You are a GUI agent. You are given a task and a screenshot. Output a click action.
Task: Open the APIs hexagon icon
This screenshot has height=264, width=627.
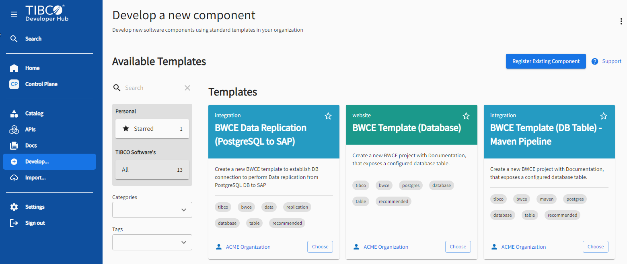coord(14,130)
